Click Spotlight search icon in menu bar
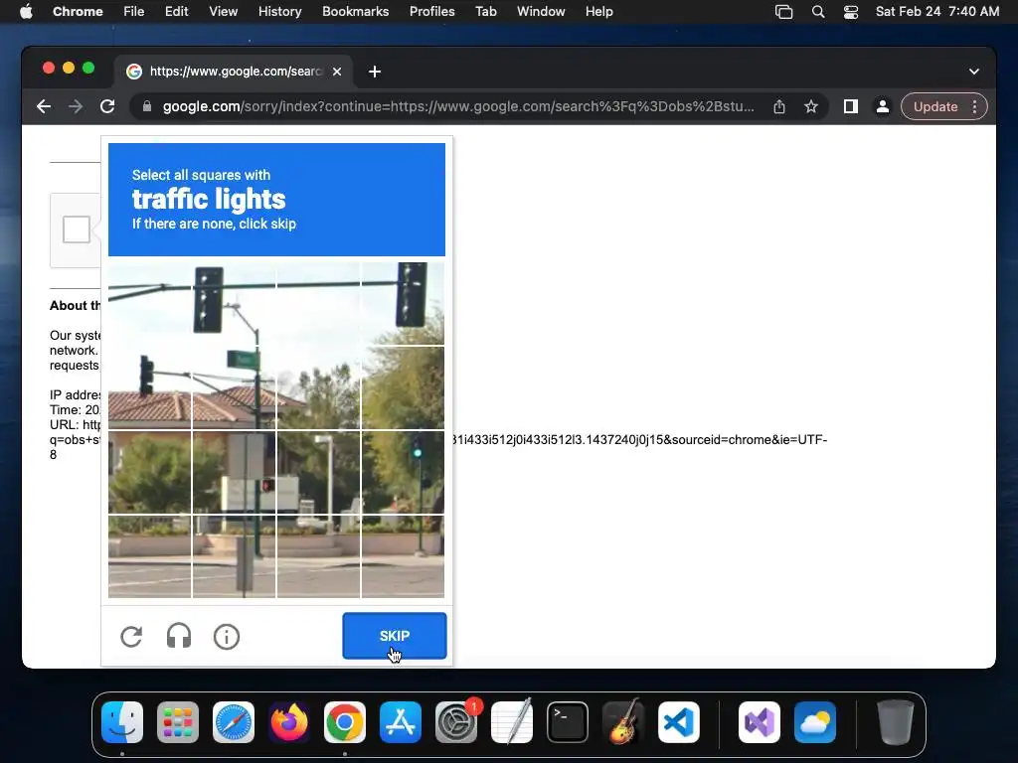Screen dimensions: 1018x763 click(x=818, y=12)
